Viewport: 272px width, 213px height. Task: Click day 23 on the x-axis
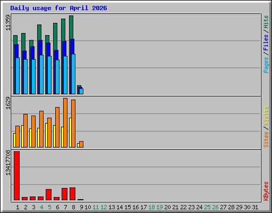(x=191, y=207)
